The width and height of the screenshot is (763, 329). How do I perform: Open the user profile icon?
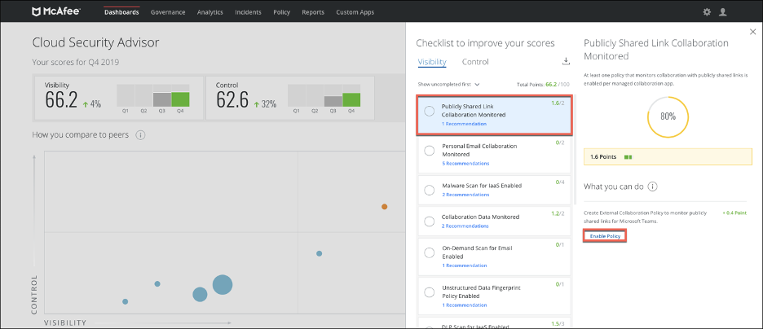[x=722, y=12]
